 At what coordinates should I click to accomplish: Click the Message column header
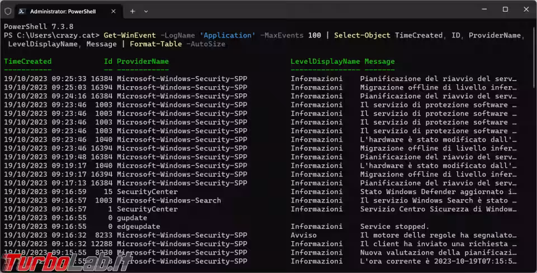pyautogui.click(x=379, y=62)
